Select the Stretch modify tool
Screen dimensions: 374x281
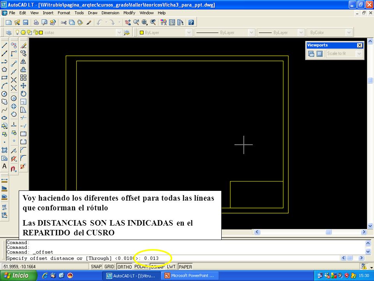(23, 110)
